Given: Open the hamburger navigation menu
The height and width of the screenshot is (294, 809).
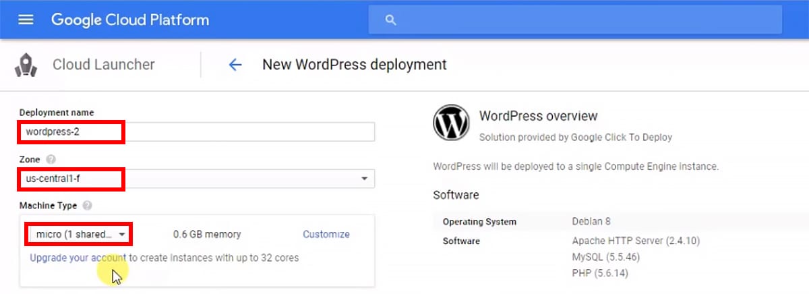Looking at the screenshot, I should pyautogui.click(x=26, y=19).
